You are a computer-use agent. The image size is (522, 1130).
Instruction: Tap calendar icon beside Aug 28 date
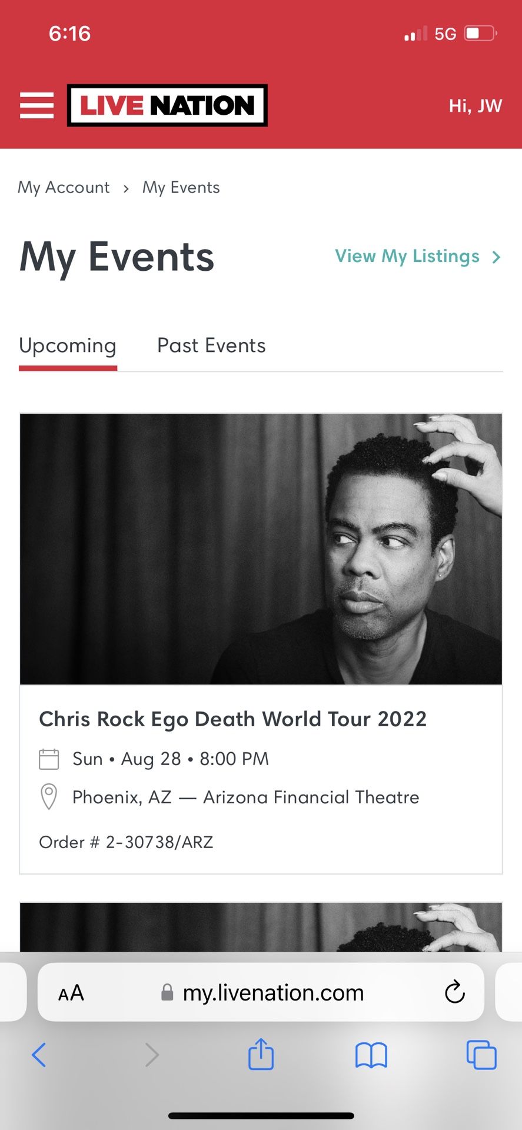coord(49,759)
